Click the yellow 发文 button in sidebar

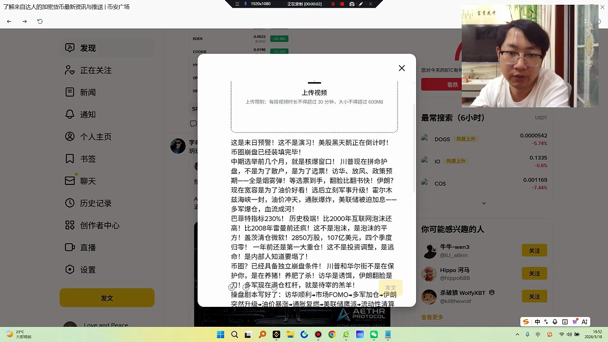(107, 298)
